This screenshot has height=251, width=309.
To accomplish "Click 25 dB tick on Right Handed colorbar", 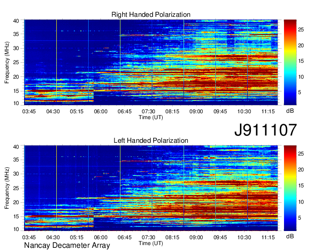I will click(x=301, y=30).
